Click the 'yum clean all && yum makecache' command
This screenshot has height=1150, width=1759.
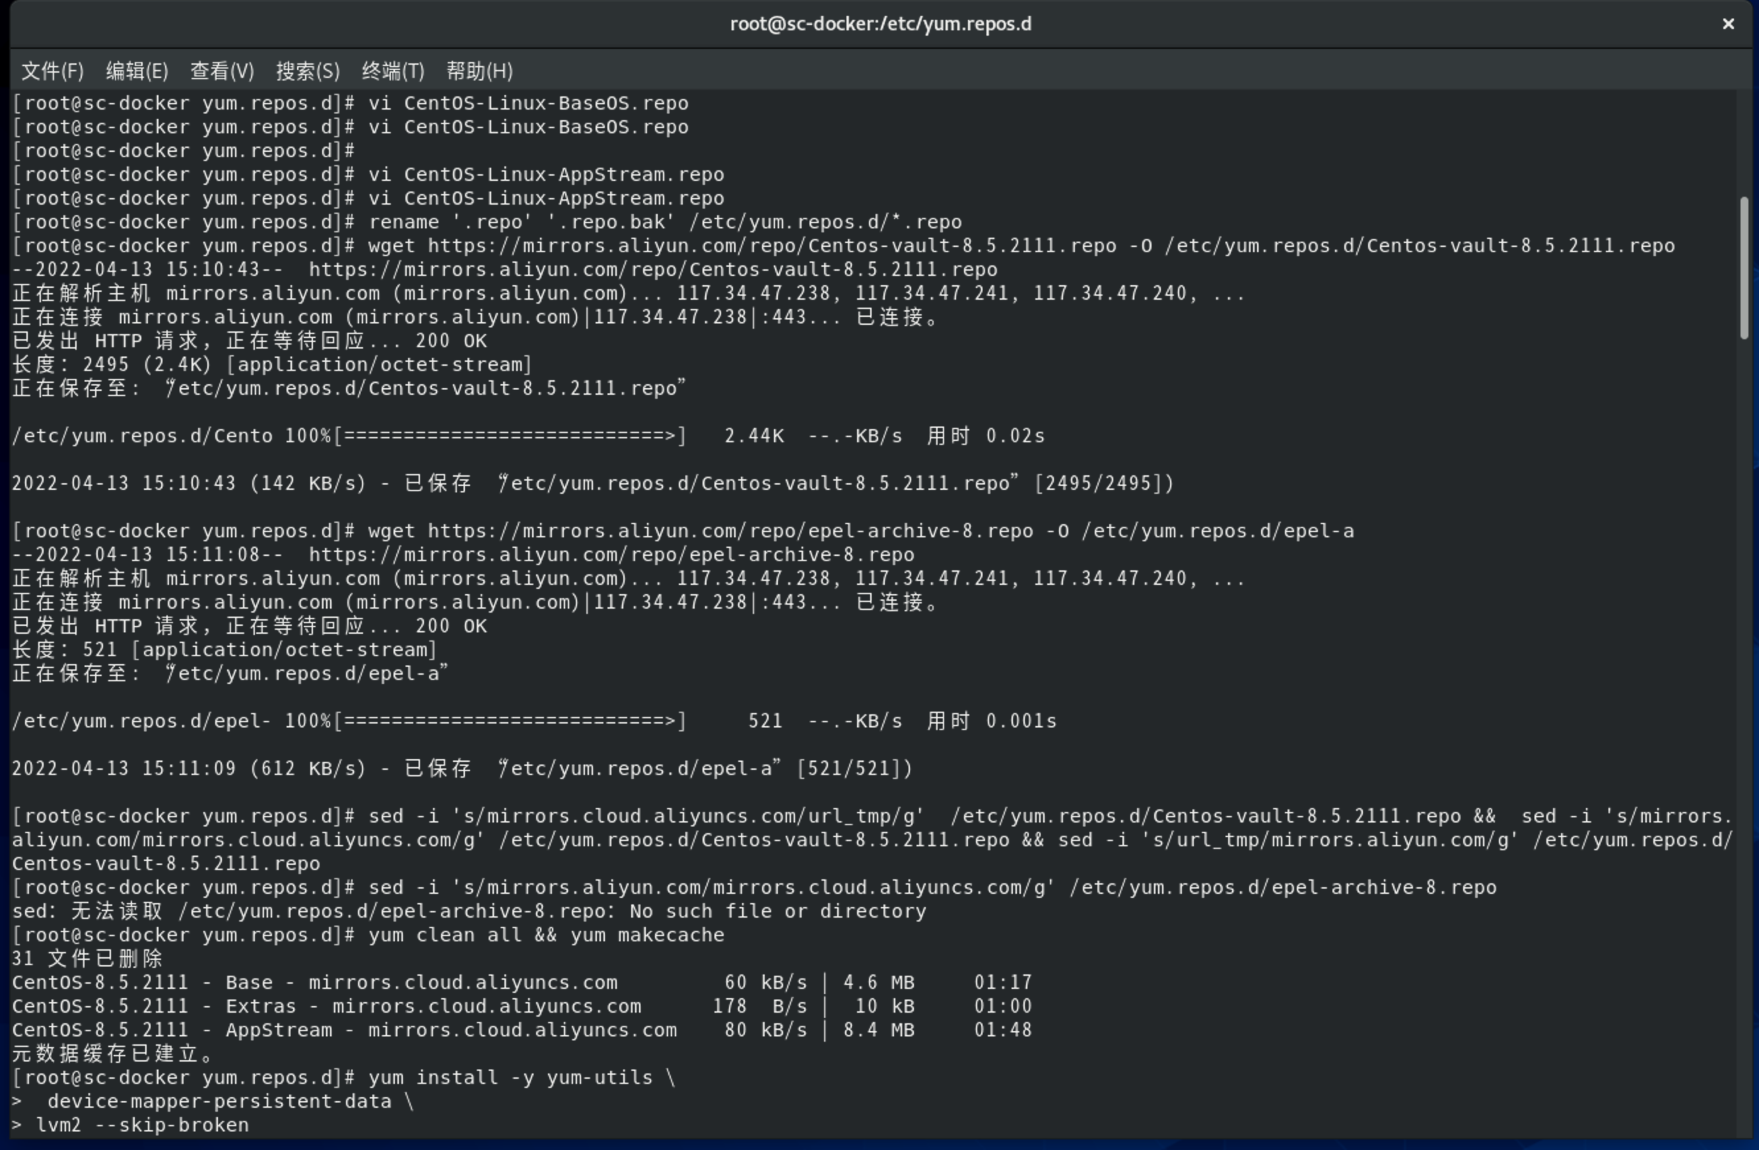pos(545,935)
